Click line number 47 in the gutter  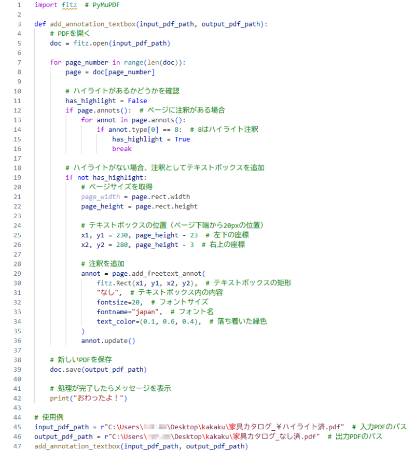17,446
